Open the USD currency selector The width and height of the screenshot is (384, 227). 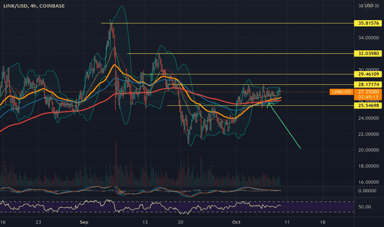click(x=369, y=5)
